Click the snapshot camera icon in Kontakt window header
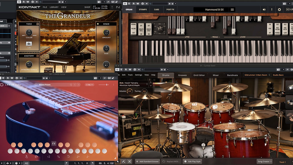 (x=99, y=2)
